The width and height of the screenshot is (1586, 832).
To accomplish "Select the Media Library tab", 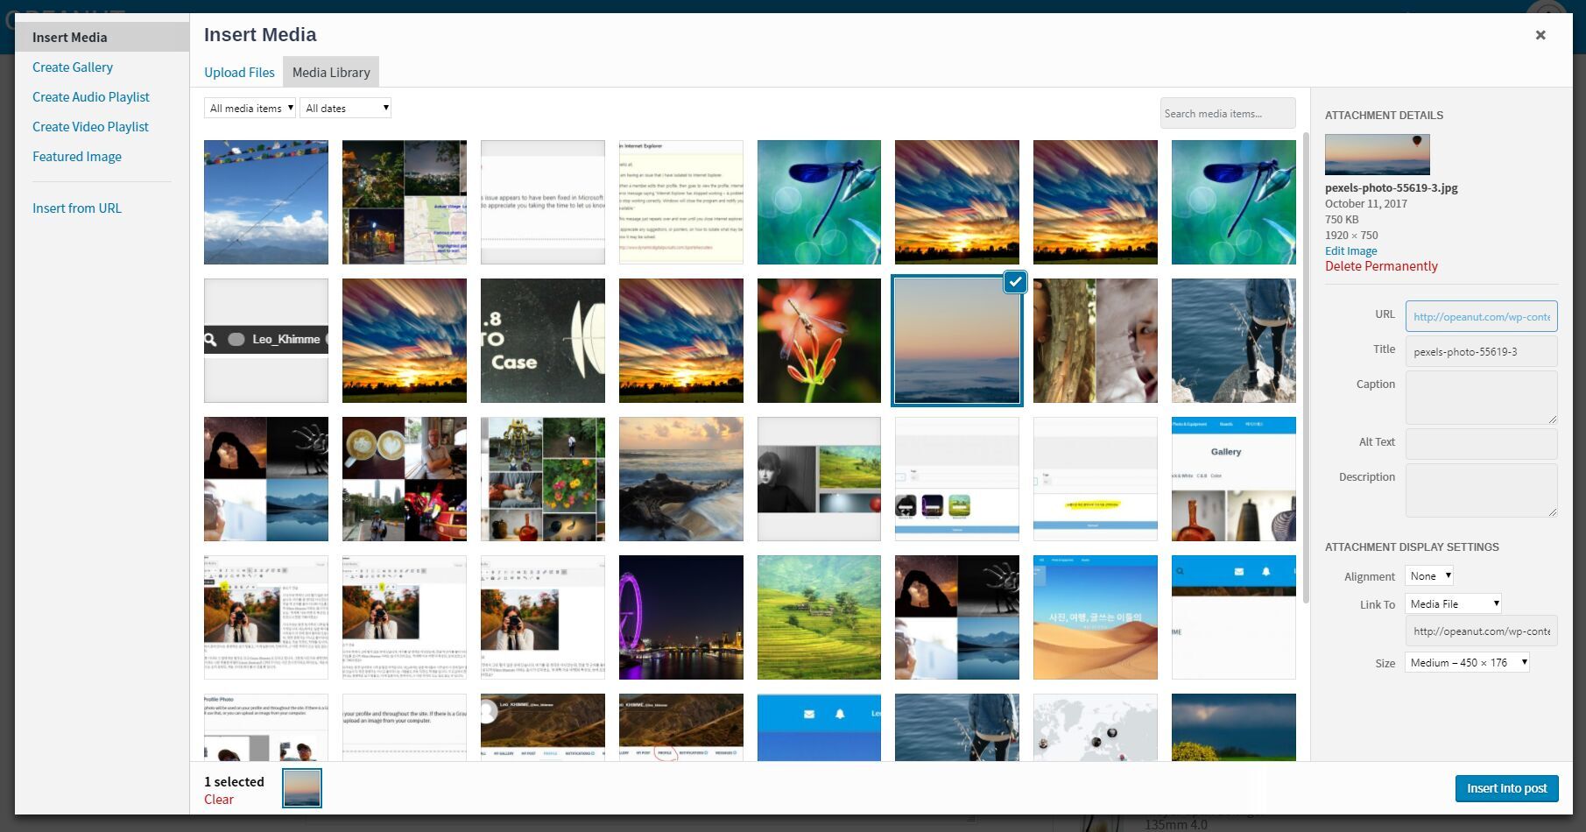I will [331, 72].
